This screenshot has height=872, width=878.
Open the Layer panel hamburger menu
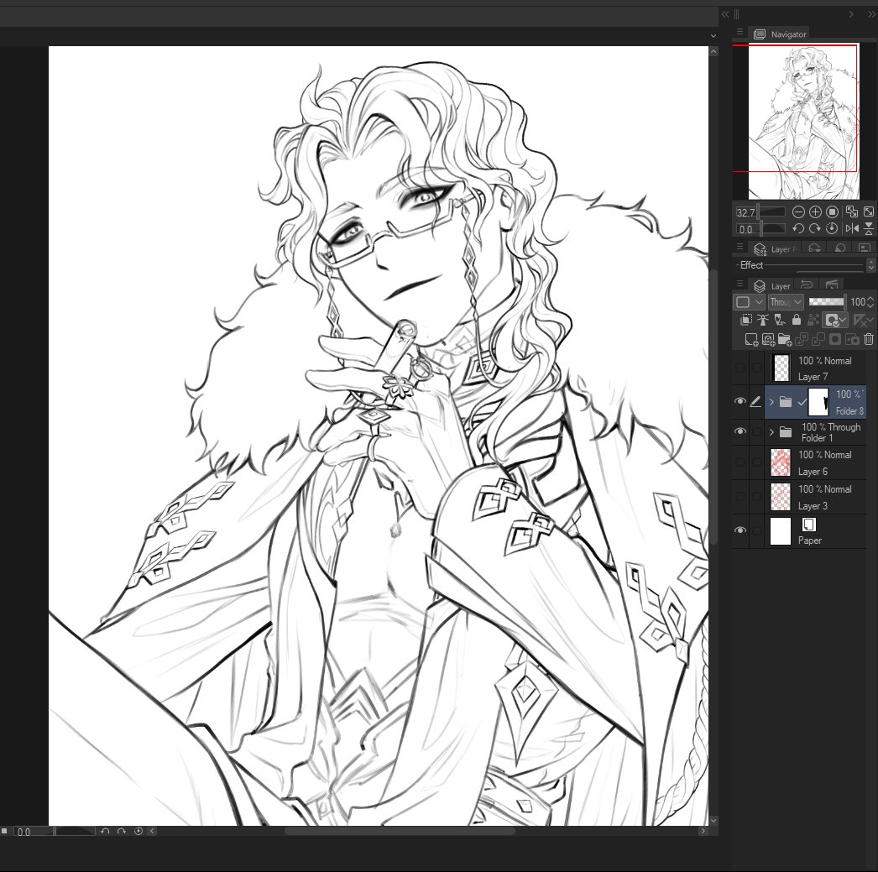point(740,284)
